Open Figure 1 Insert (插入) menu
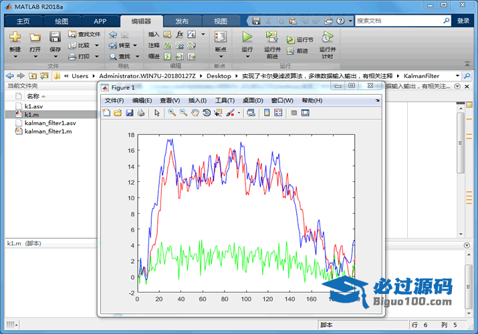This screenshot has width=478, height=334. click(197, 100)
